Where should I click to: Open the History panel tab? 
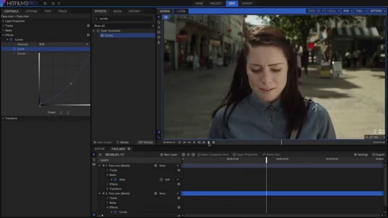point(134,11)
